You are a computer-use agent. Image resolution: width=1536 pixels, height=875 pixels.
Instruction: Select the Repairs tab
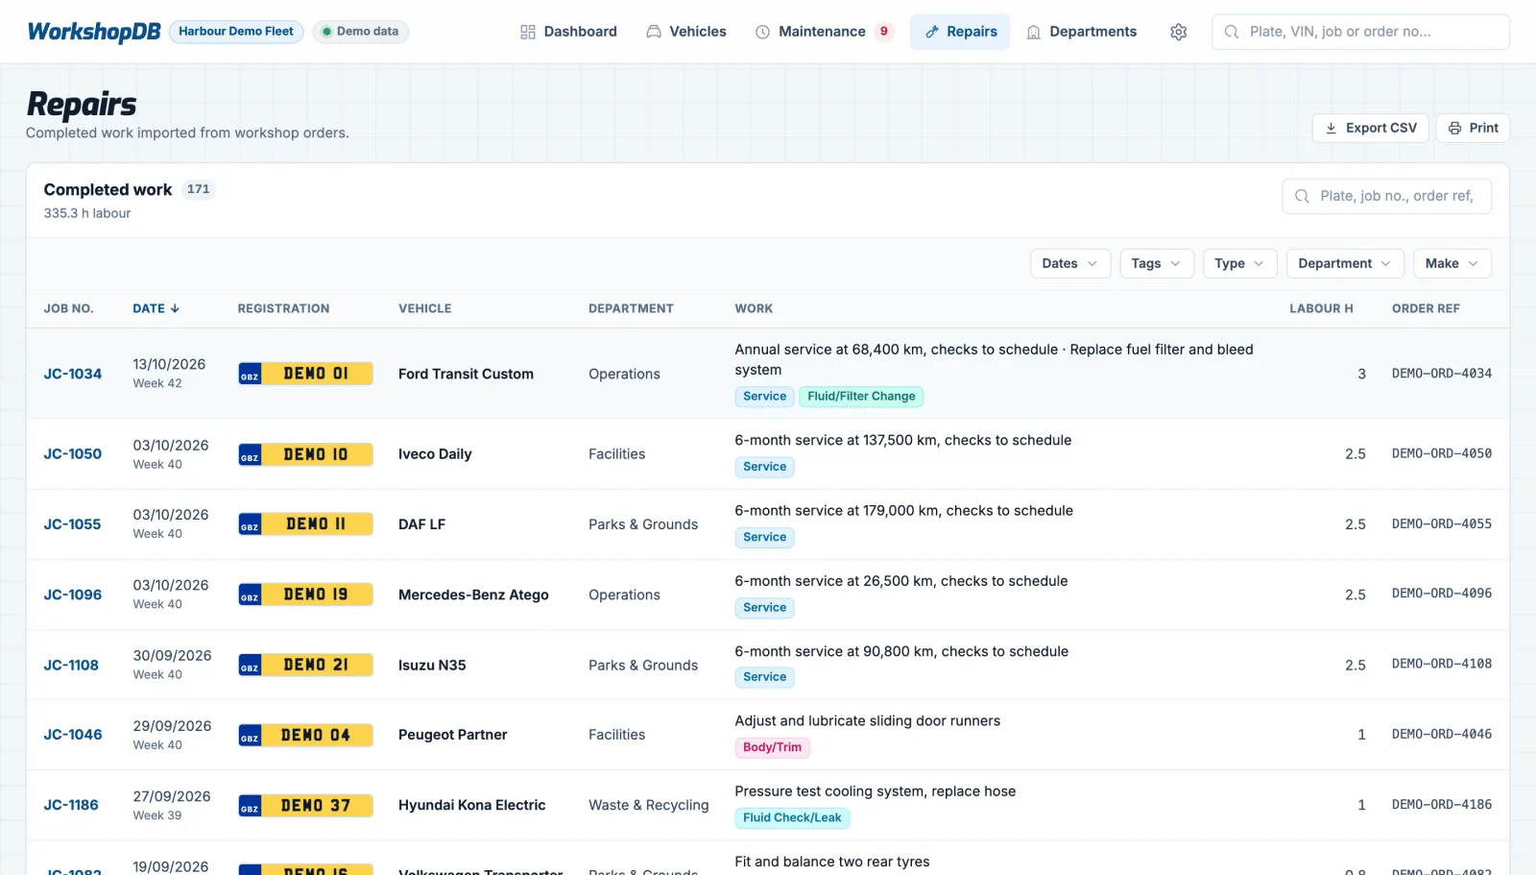click(960, 32)
